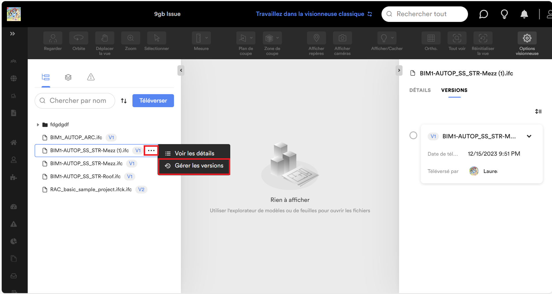Sort versions list using sort icon

point(538,111)
